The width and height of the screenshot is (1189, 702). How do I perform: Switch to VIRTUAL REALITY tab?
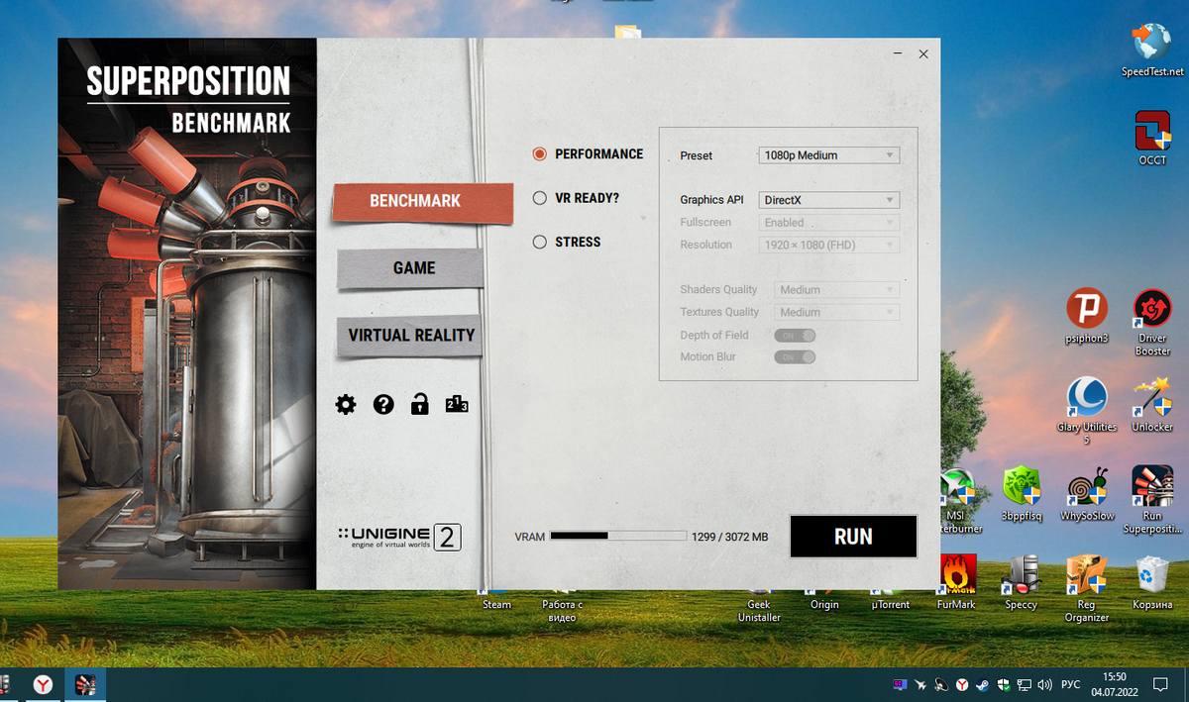click(x=411, y=336)
